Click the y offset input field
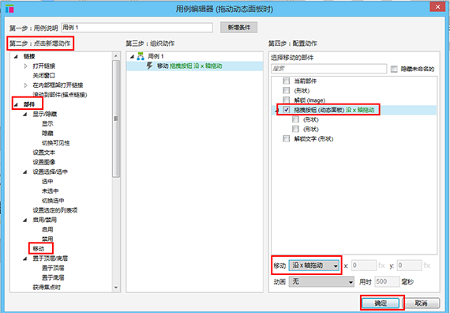The height and width of the screenshot is (313, 450). 409,266
